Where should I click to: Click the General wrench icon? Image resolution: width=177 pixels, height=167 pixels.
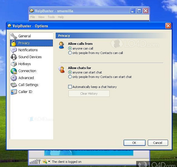click(x=14, y=36)
